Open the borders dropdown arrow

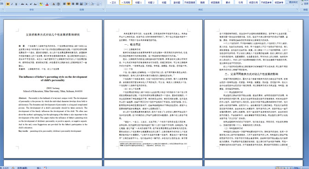(101, 4)
